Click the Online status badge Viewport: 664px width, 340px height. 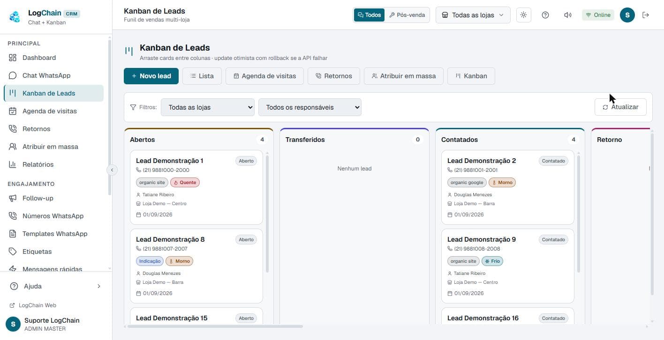[598, 15]
